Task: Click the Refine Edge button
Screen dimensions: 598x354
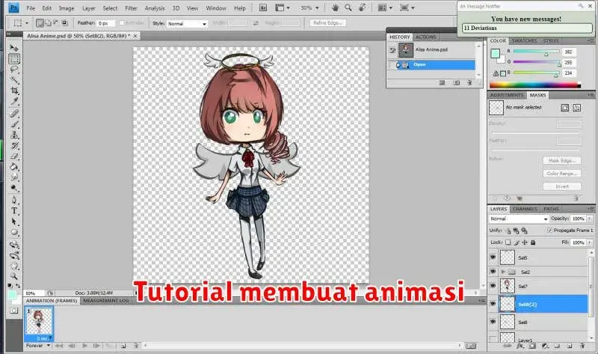Action: [327, 23]
